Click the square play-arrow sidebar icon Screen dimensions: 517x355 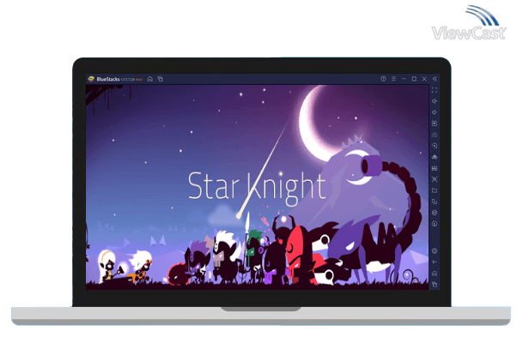point(435,123)
